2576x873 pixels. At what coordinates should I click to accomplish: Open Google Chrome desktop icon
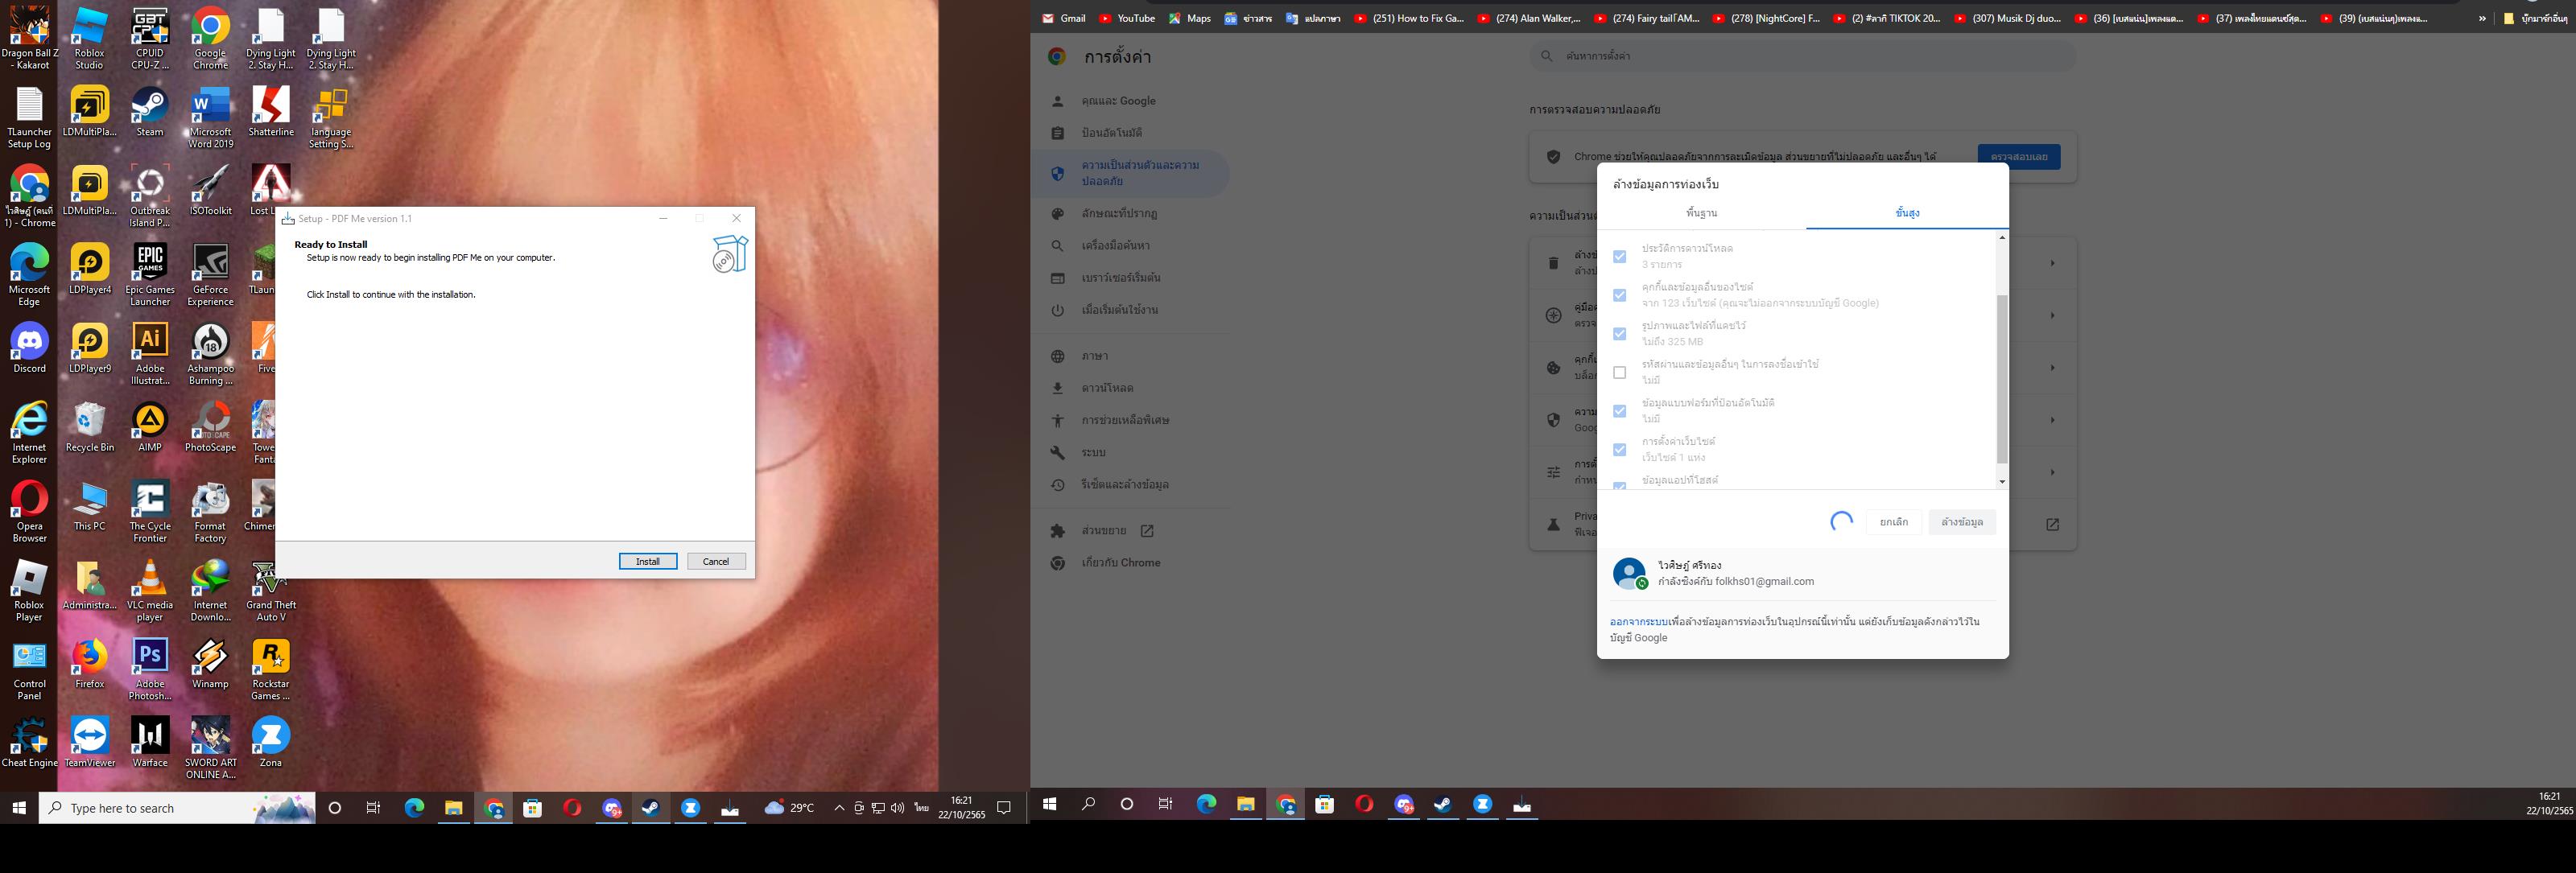click(210, 28)
